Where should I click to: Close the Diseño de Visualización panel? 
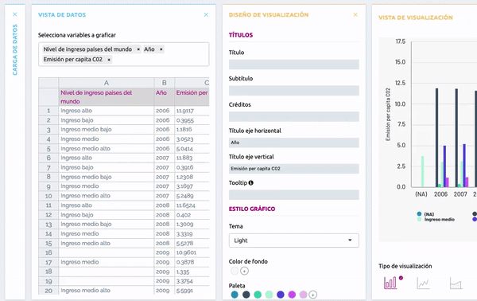coord(355,14)
